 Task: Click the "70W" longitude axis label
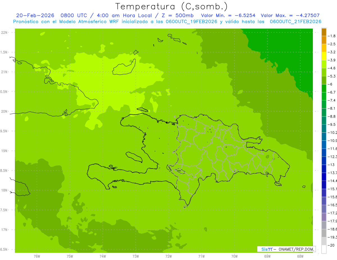pyautogui.click(x=234, y=256)
